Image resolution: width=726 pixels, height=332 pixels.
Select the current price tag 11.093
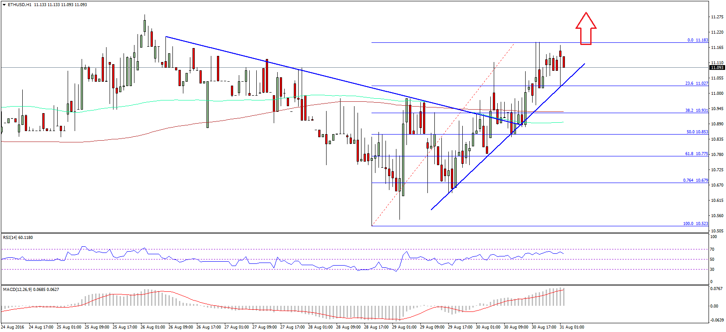tap(717, 68)
